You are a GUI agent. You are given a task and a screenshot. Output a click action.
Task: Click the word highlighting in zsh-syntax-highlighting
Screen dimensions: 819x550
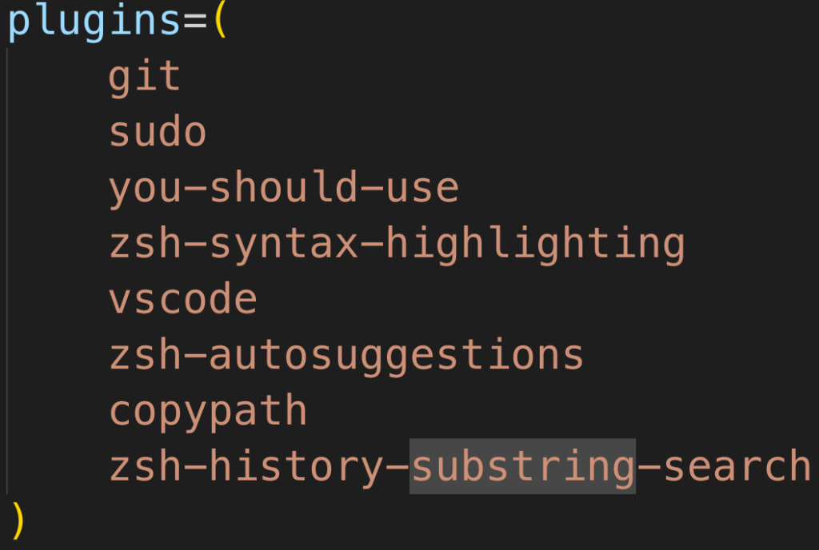535,244
